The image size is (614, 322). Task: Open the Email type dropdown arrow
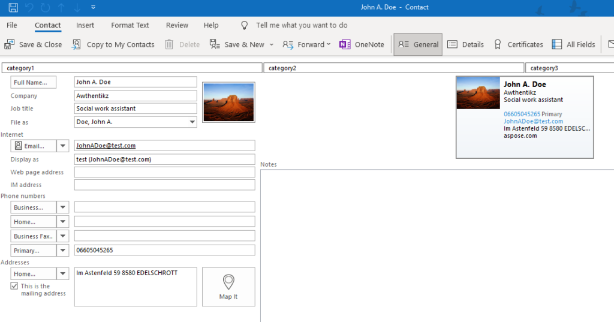(x=63, y=146)
